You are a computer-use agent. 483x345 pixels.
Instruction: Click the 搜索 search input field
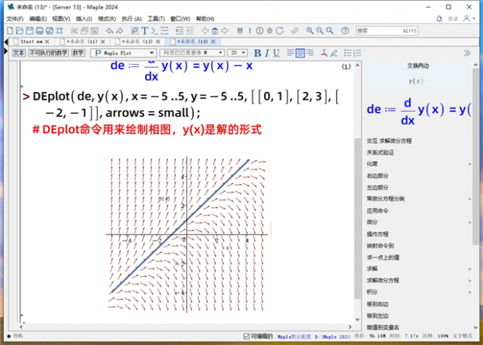386,31
